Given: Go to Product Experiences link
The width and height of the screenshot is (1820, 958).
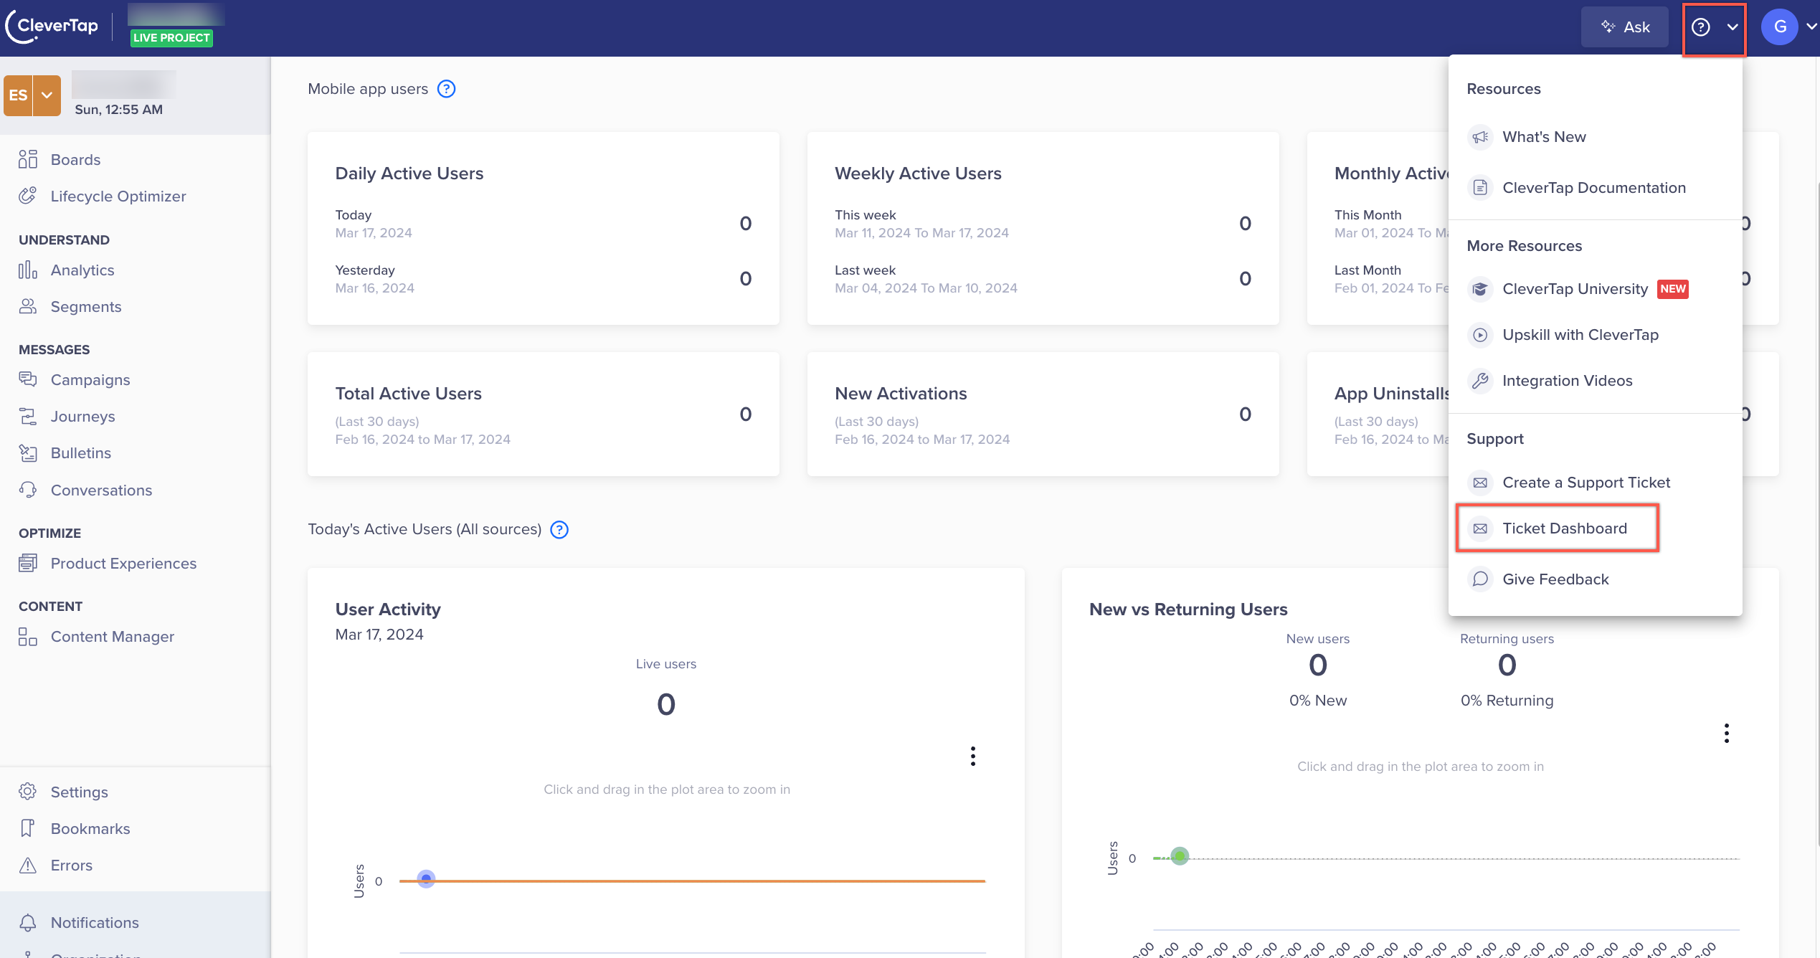Looking at the screenshot, I should tap(123, 564).
